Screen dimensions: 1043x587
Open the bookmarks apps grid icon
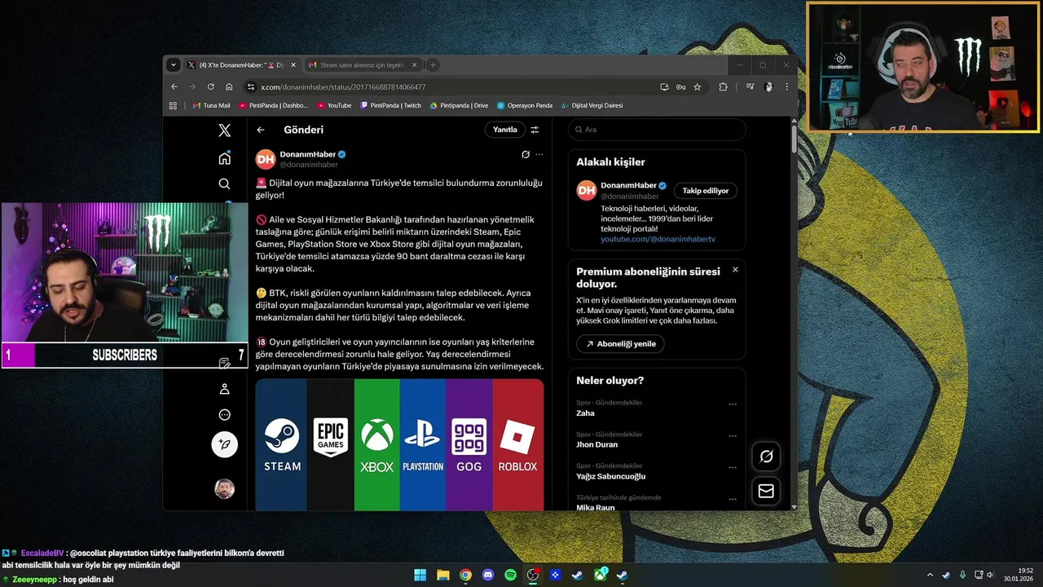(173, 105)
